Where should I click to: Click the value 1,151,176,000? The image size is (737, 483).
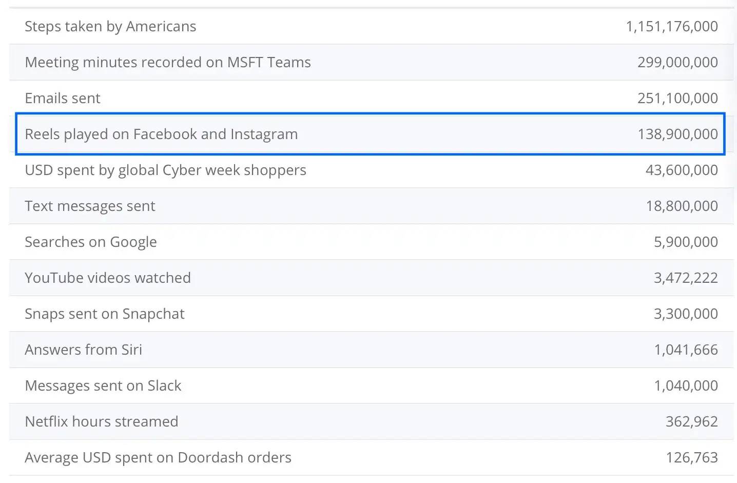pos(672,27)
